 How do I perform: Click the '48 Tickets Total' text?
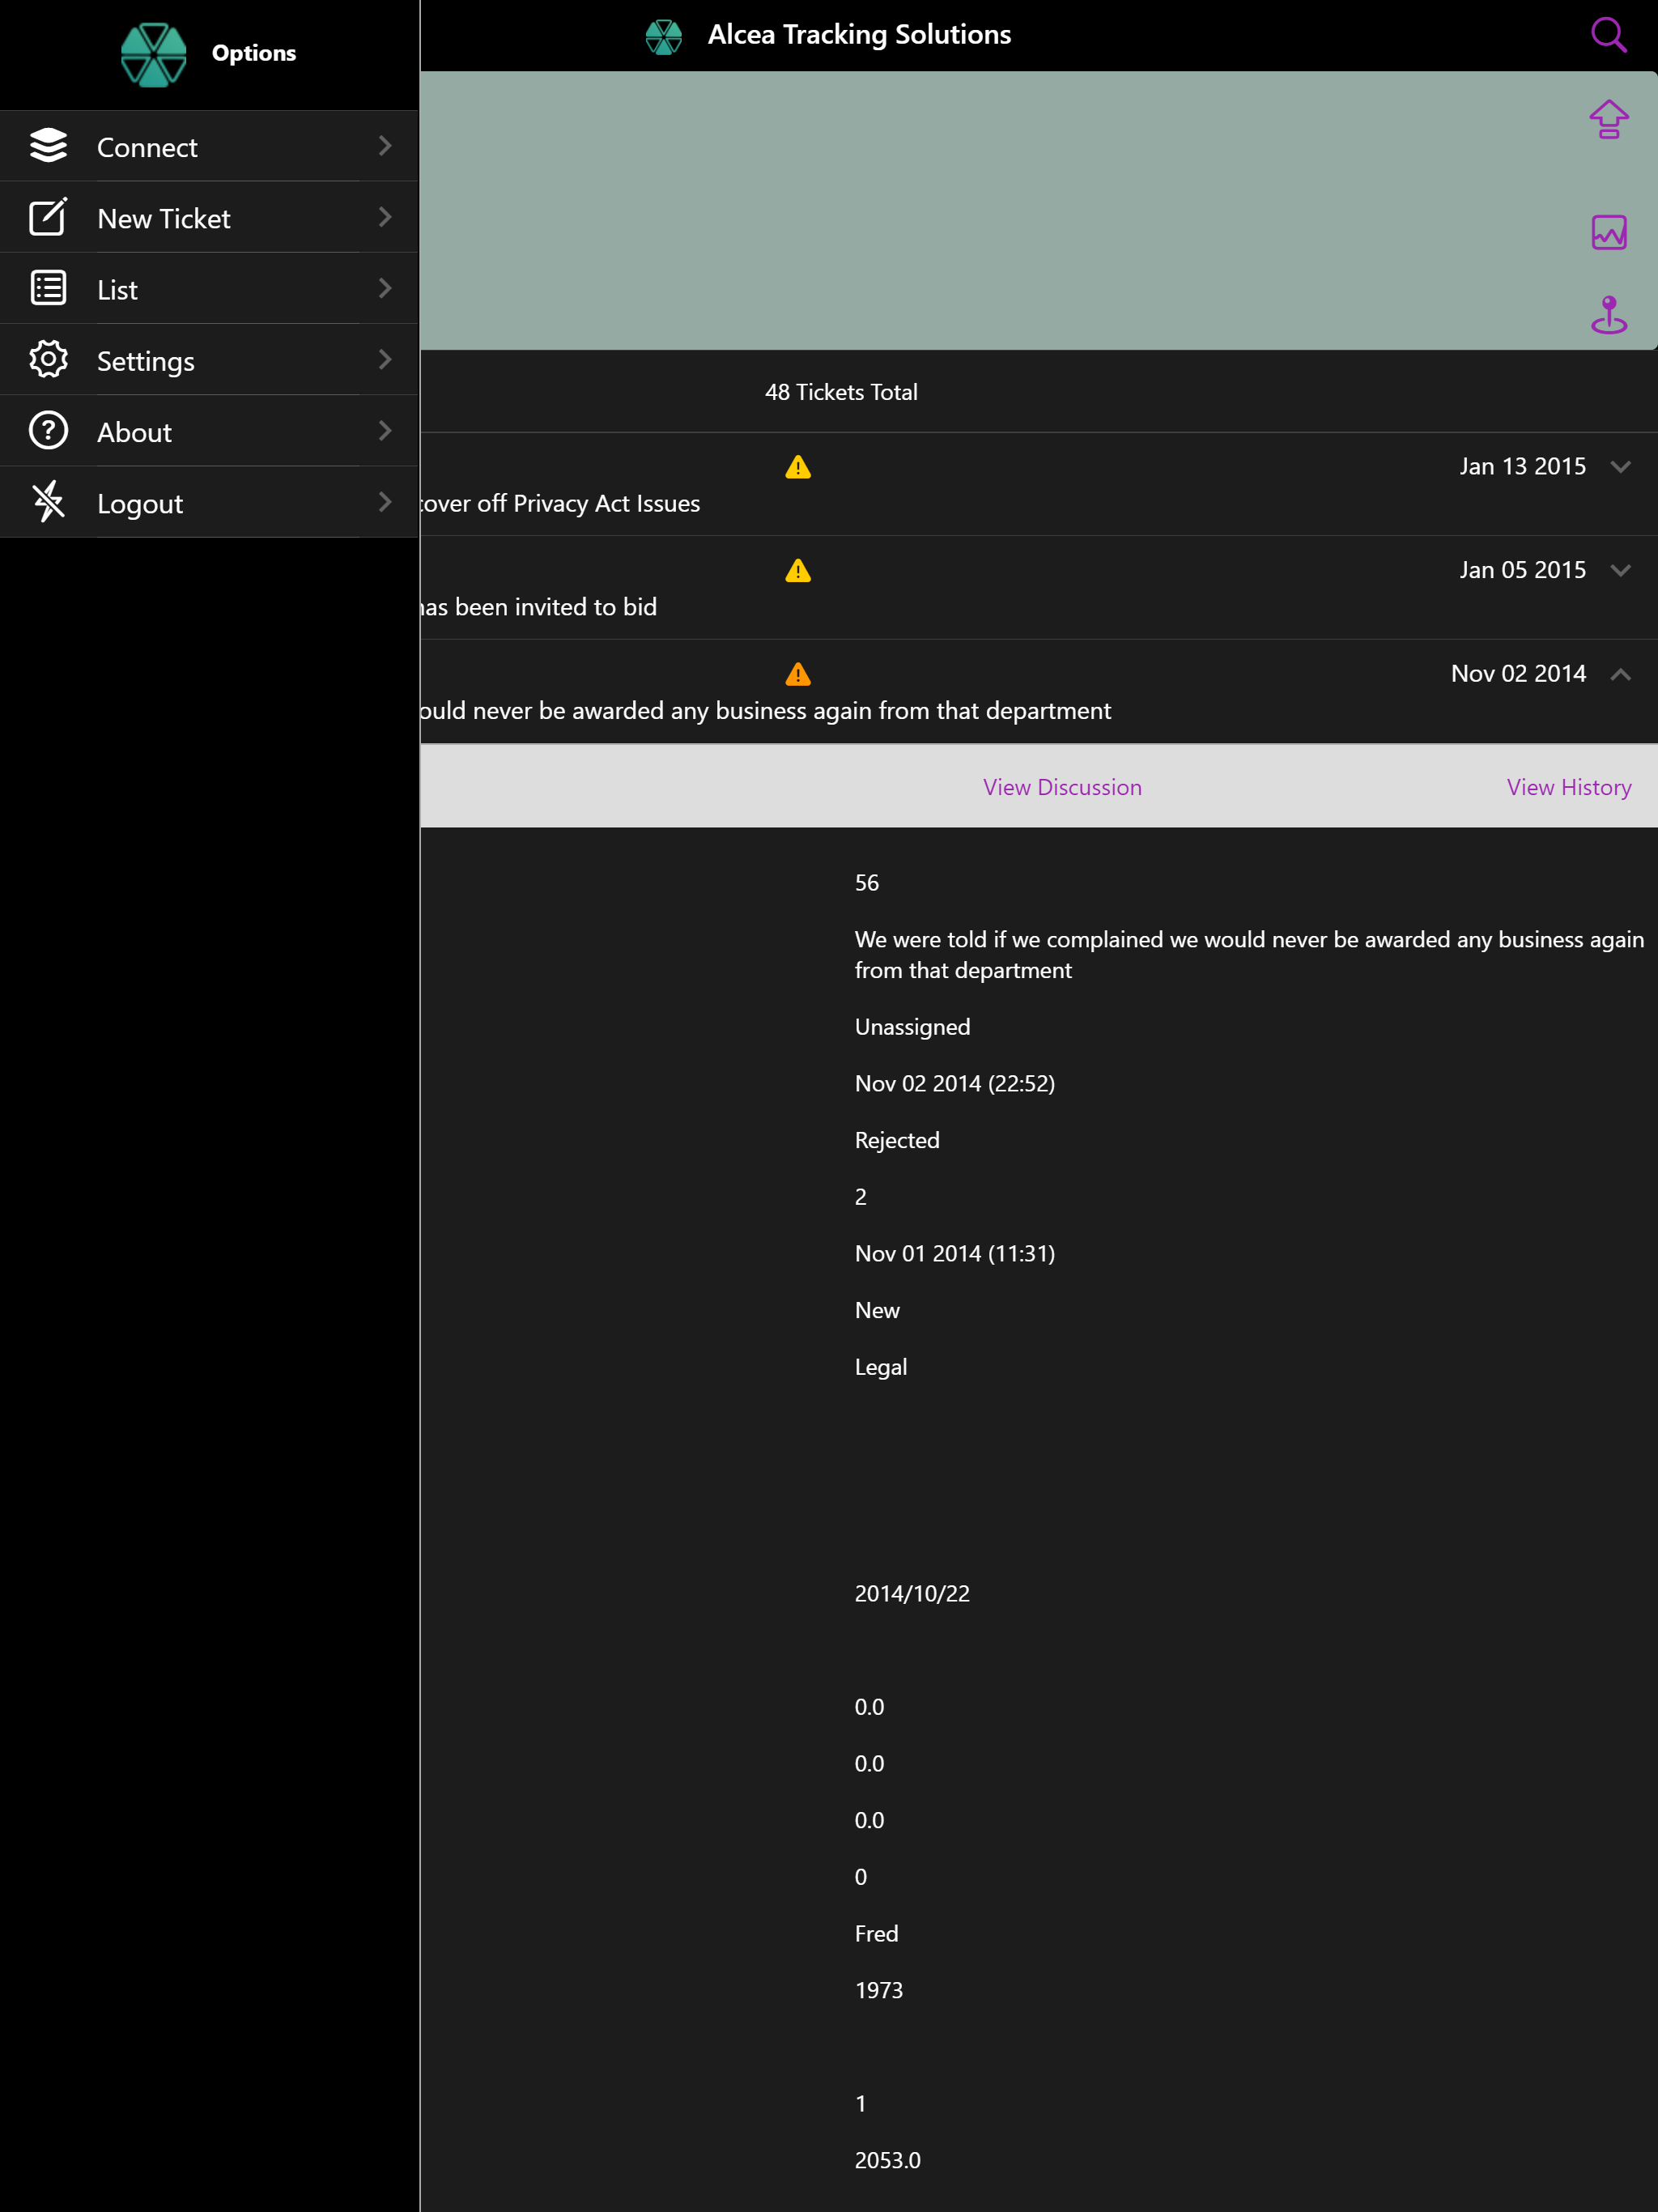[841, 392]
